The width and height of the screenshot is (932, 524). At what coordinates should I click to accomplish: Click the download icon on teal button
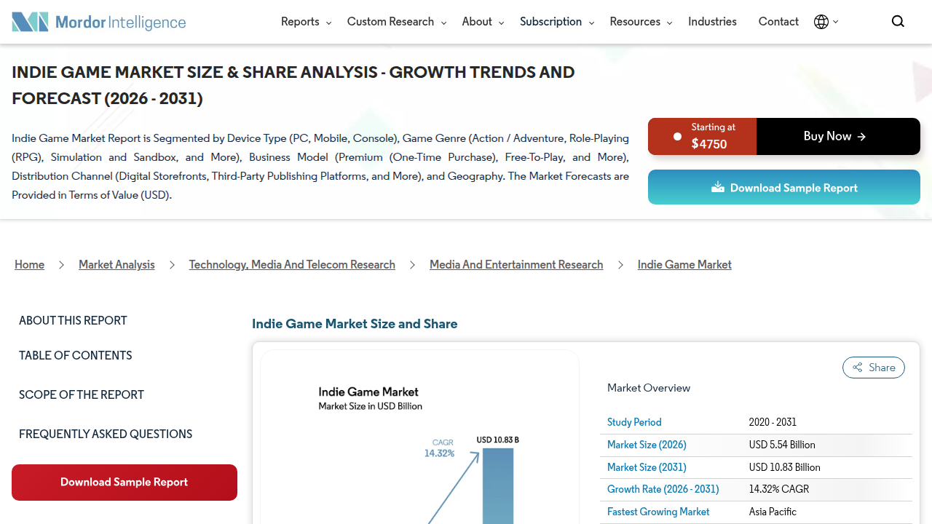(x=718, y=187)
